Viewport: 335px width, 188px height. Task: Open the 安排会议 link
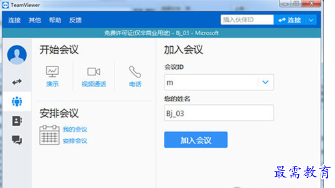pos(75,141)
